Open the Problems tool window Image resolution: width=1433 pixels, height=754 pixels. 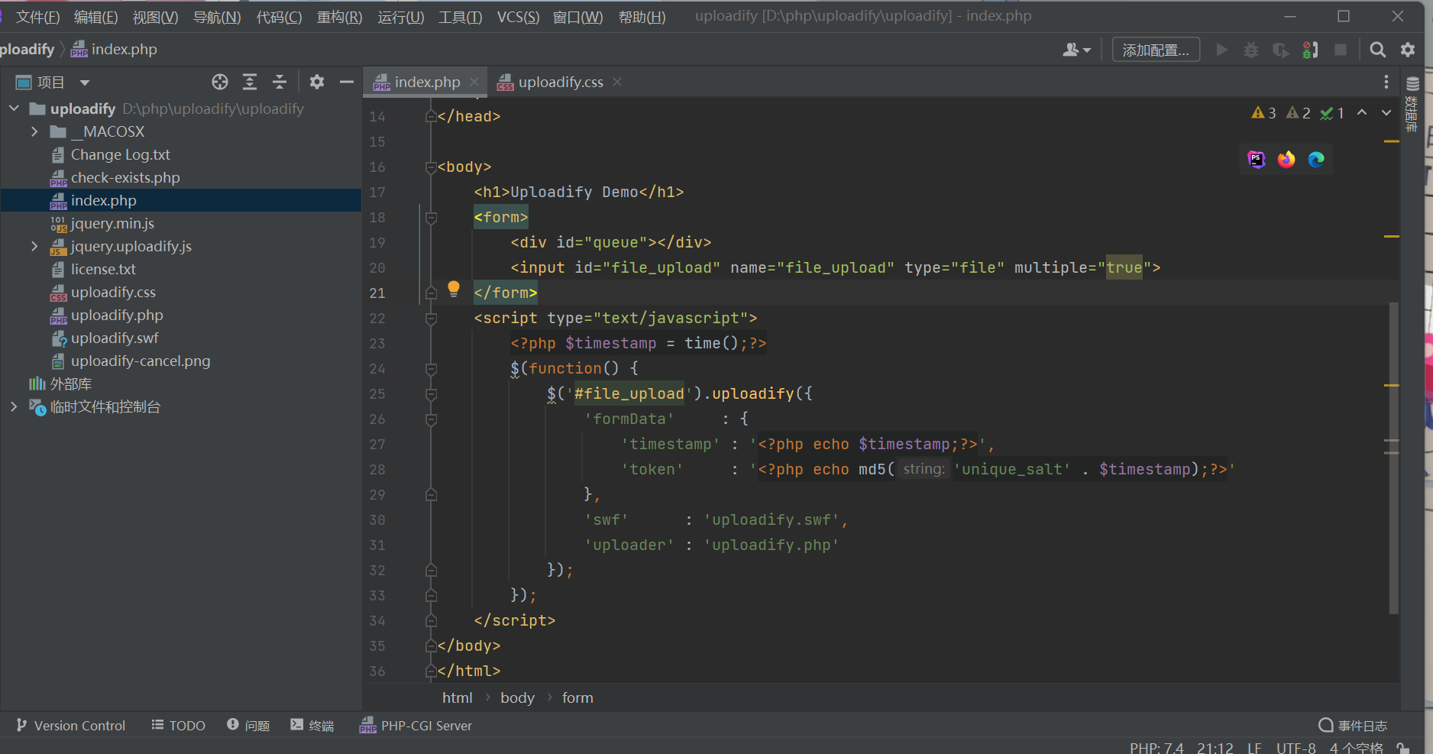coord(248,726)
